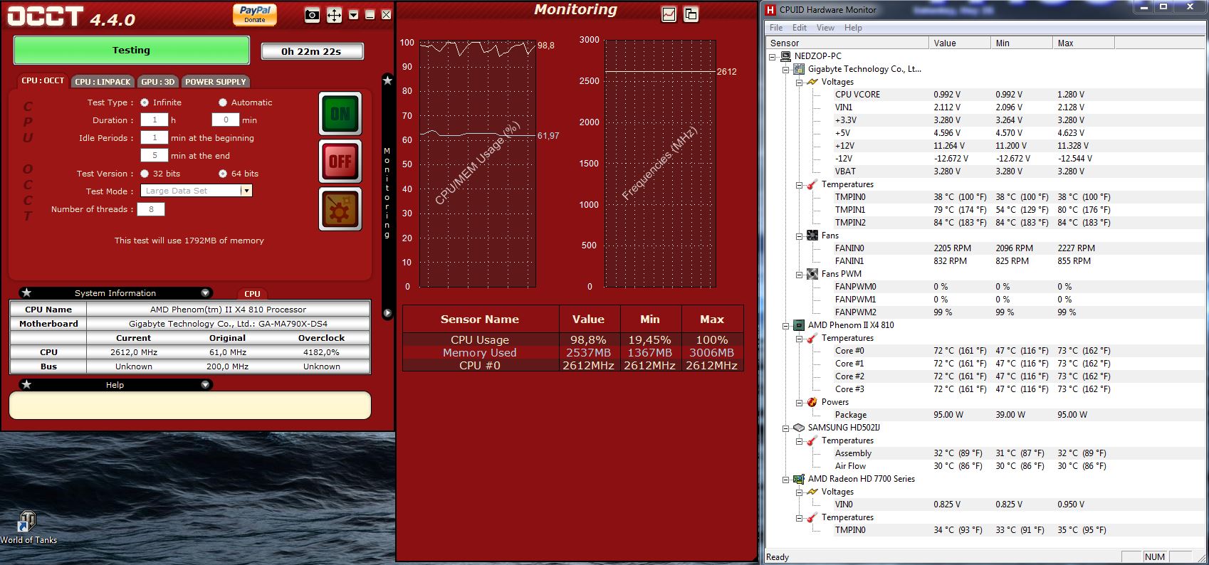Screen dimensions: 1209x565
Task: Collapse the AMD Phenom II X4 810 node
Action: [786, 325]
